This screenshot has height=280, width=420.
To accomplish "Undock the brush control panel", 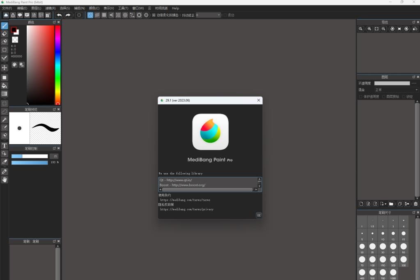I will [x=54, y=148].
